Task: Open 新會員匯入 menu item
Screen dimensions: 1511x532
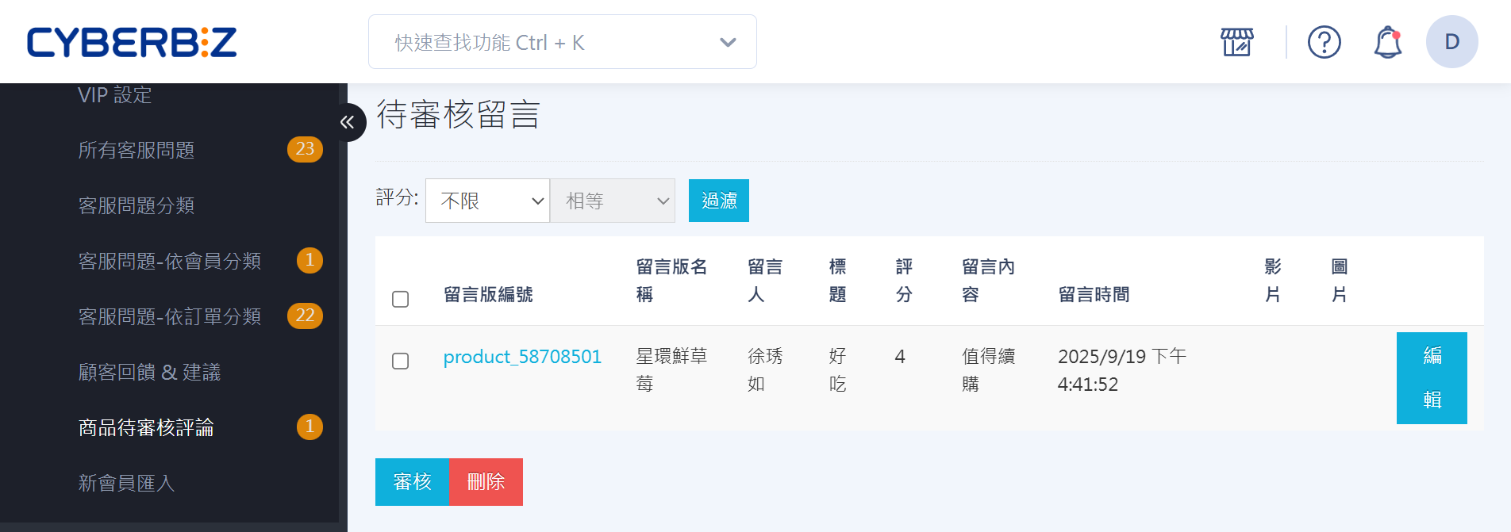Action: pyautogui.click(x=126, y=483)
